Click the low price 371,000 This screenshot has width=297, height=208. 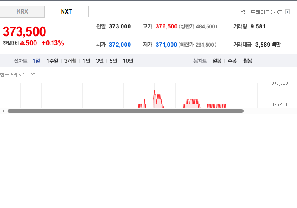click(x=166, y=45)
